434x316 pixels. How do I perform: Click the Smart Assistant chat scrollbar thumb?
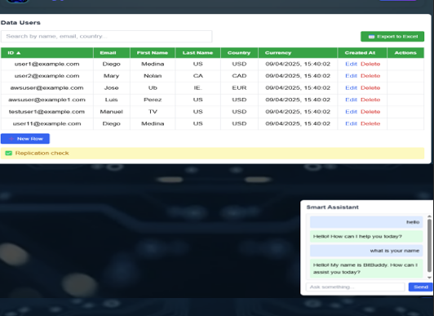[429, 246]
